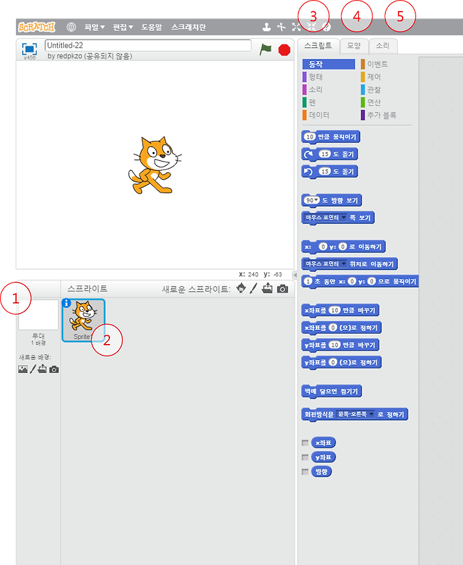Open the 도움말 menu
The height and width of the screenshot is (565, 463).
(x=152, y=27)
